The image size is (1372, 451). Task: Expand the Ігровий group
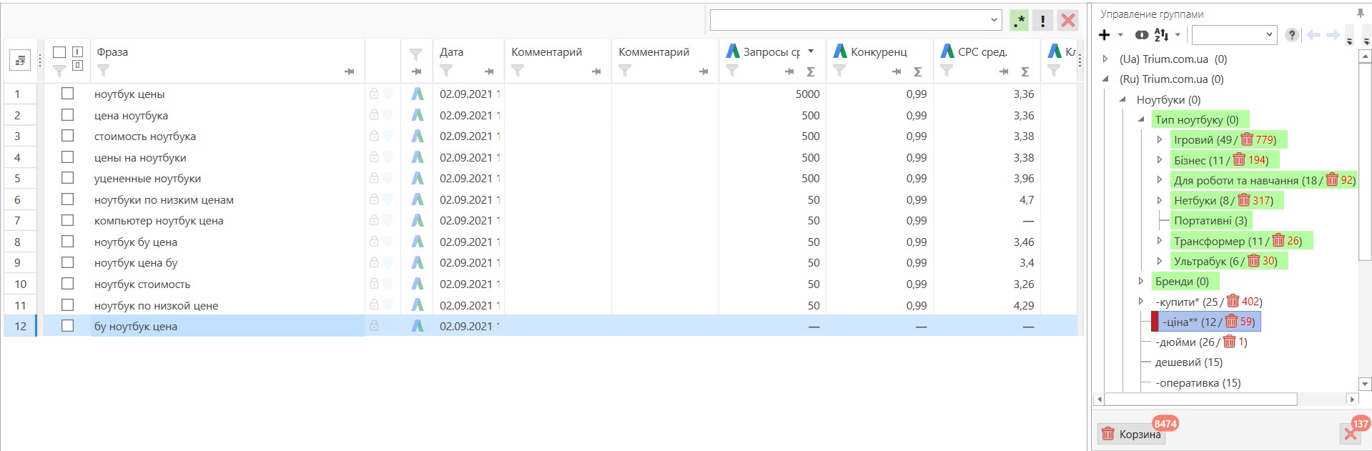pyautogui.click(x=1160, y=140)
